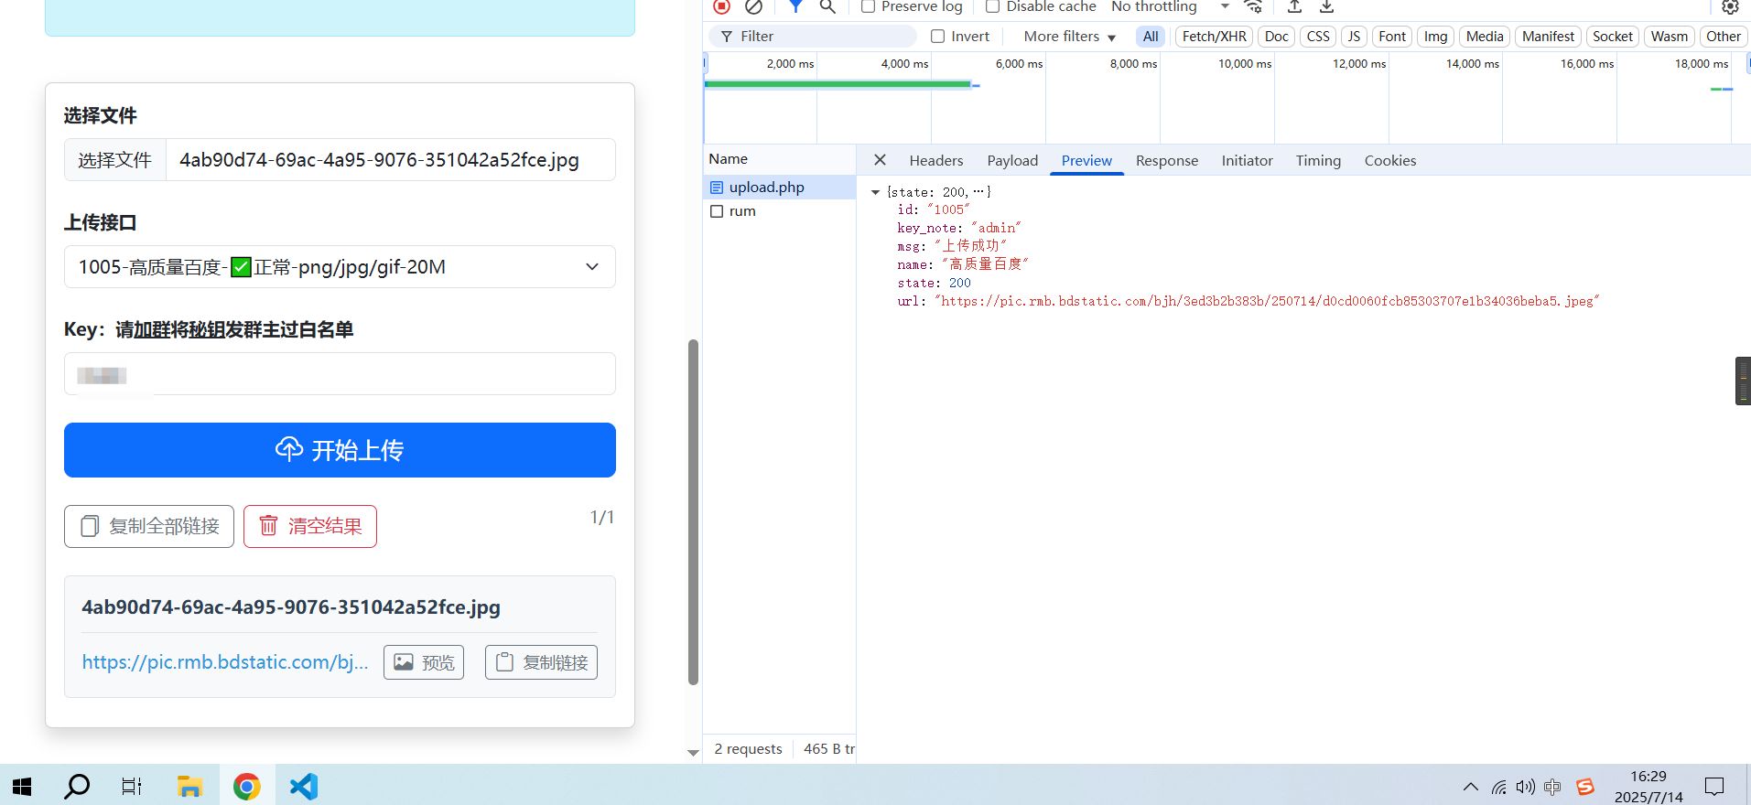Image resolution: width=1751 pixels, height=805 pixels.
Task: Open network search magnifier
Action: pos(827,6)
